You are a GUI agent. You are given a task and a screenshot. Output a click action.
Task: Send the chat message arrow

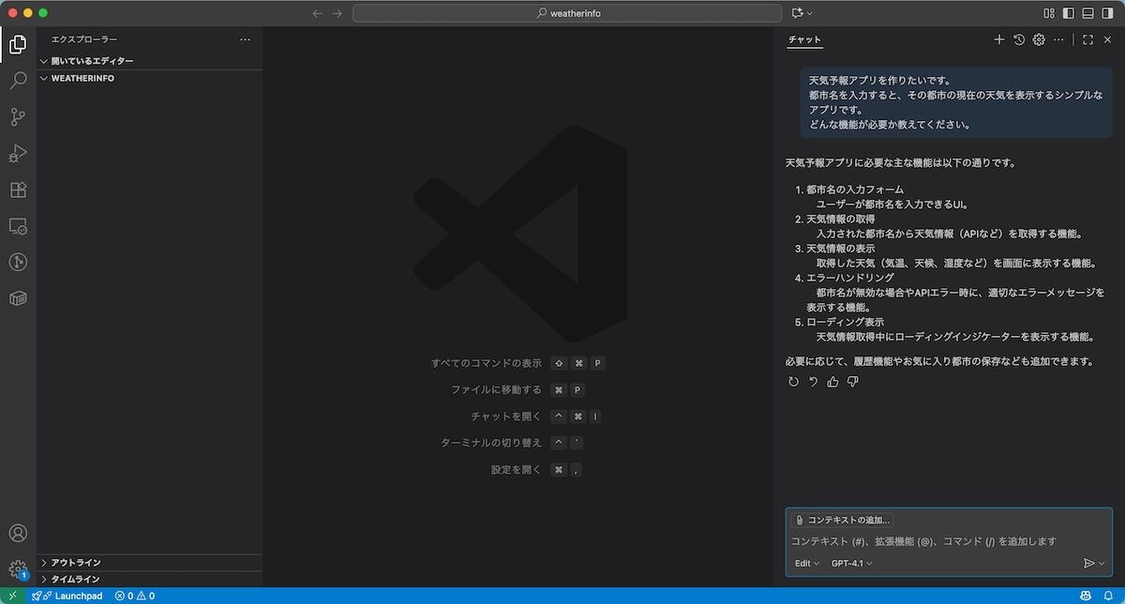1088,563
